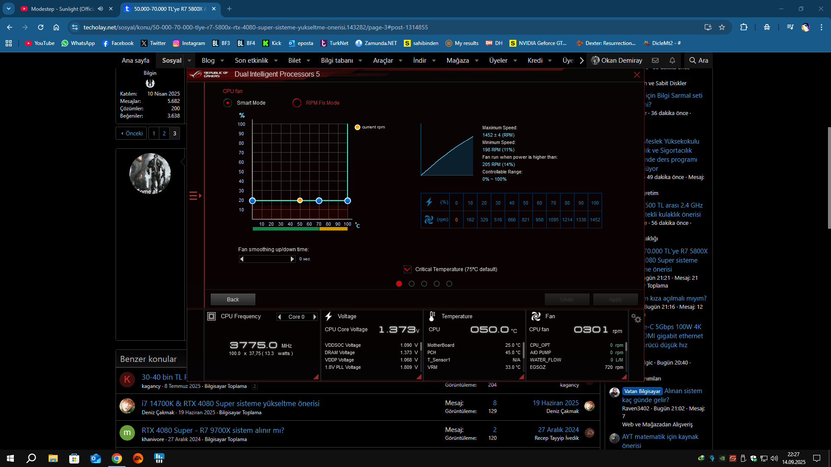This screenshot has height=467, width=831.
Task: Go to first fan page dot
Action: (x=399, y=284)
